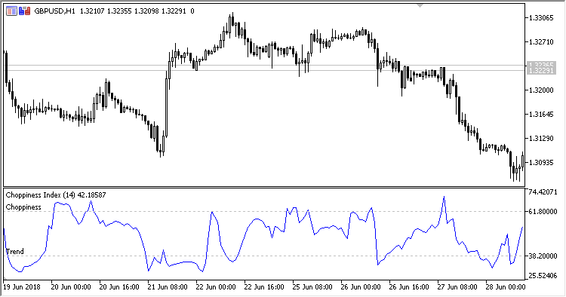The image size is (566, 297).
Task: Click the OHLC values in chart header
Action: point(133,11)
